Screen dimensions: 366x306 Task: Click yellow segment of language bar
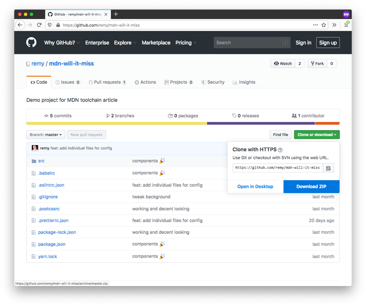click(117, 123)
